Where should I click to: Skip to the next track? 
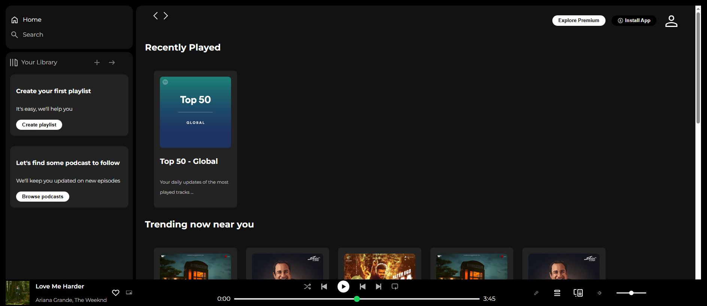click(379, 287)
